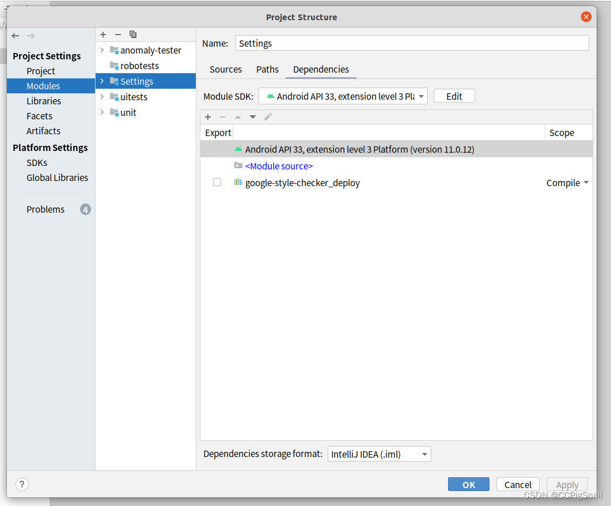Click the back navigation arrow
The image size is (611, 506).
(16, 36)
